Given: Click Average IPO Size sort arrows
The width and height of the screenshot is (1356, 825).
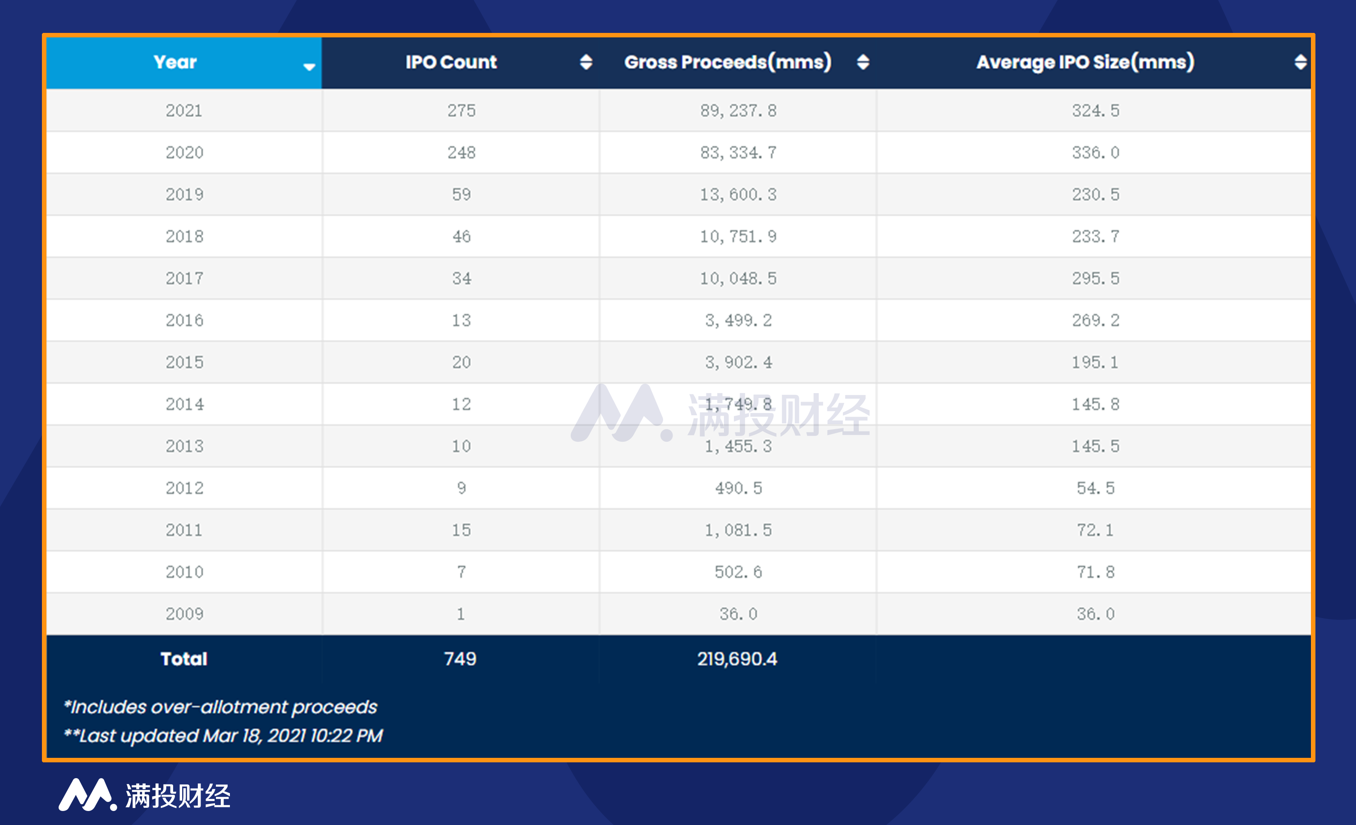Looking at the screenshot, I should click(1301, 62).
